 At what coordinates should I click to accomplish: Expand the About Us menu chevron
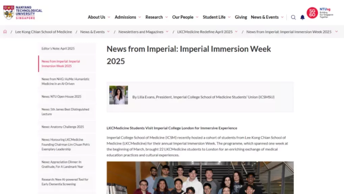point(109,17)
